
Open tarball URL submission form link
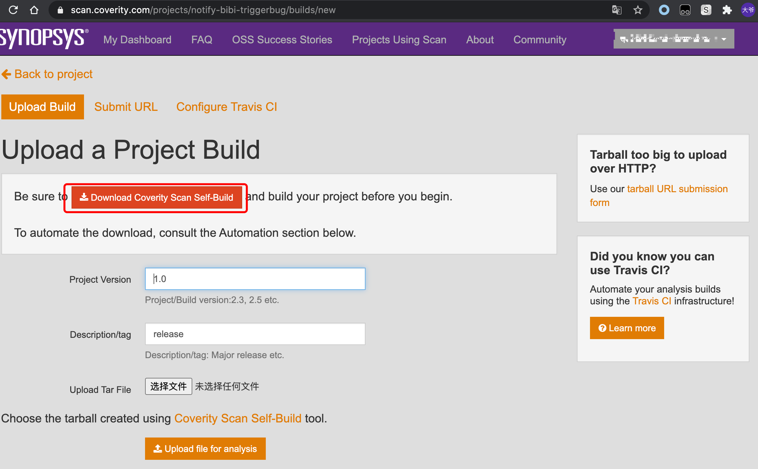(659, 195)
